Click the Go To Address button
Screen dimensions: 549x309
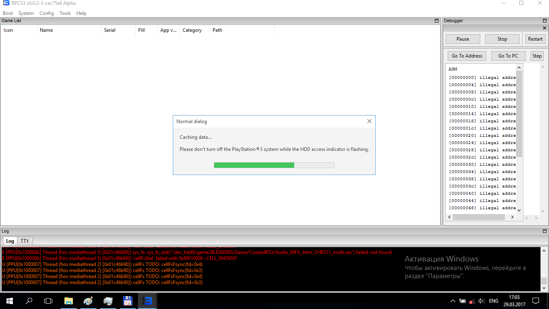pyautogui.click(x=467, y=56)
